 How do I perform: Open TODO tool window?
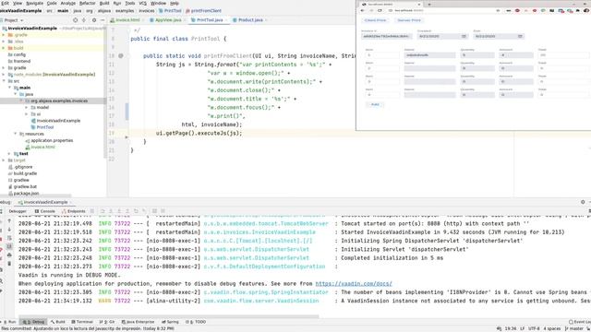(x=196, y=322)
